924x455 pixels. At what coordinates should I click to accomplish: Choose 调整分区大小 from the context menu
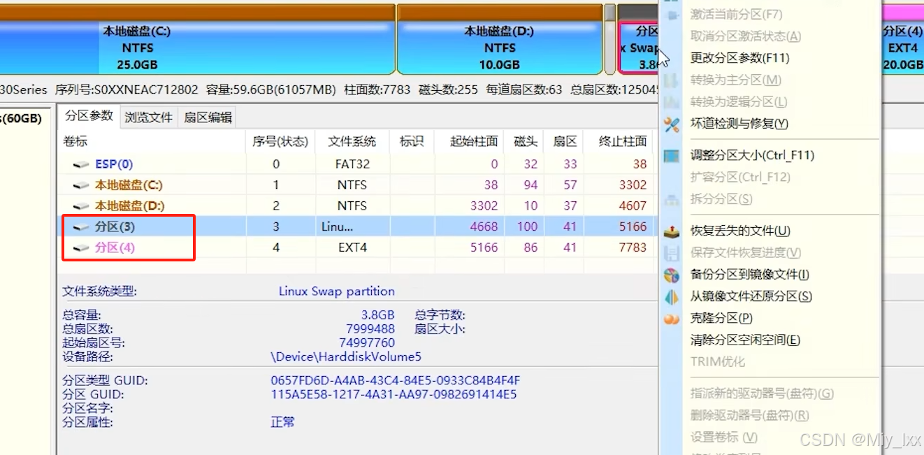[752, 156]
